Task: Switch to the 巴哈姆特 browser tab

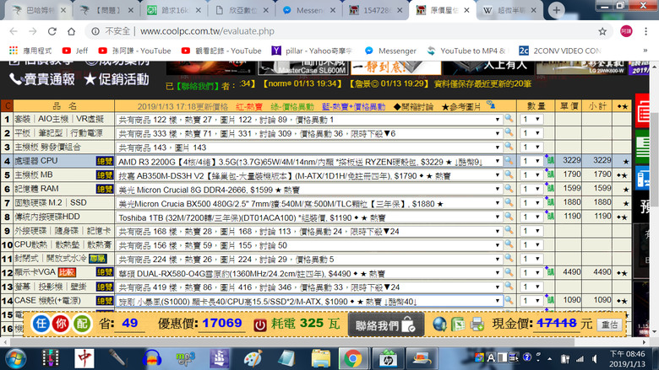Action: [x=39, y=10]
